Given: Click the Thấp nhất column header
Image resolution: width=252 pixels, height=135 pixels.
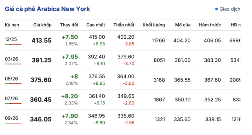Looking at the screenshot, I should 124,25.
